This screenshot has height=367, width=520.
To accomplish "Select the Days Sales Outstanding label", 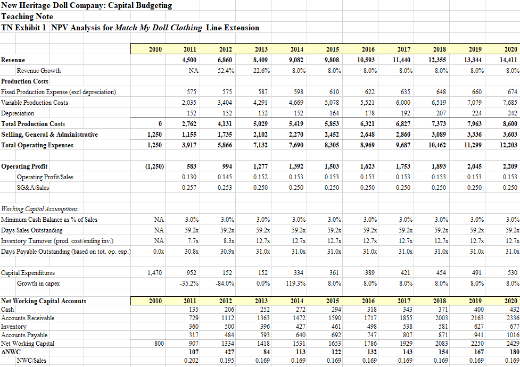I will pos(33,230).
